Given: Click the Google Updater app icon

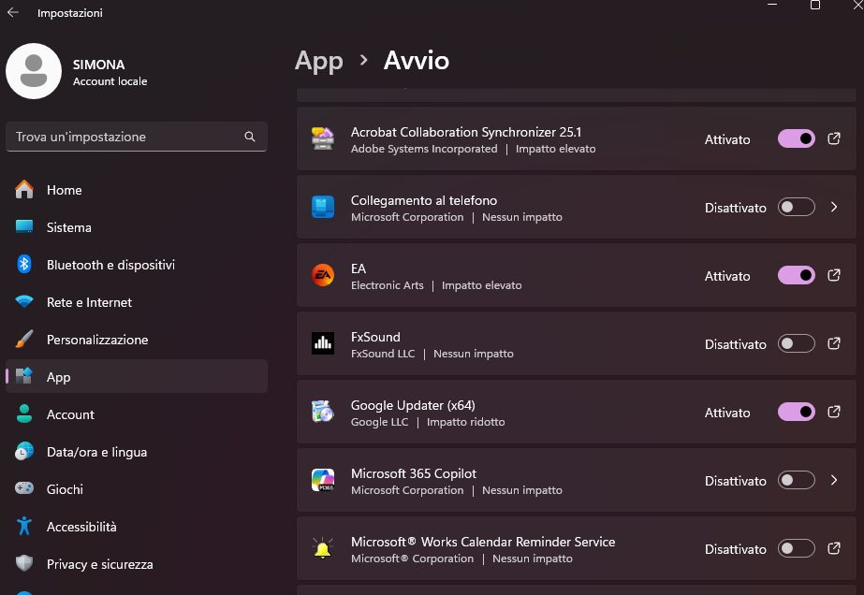Looking at the screenshot, I should click(x=323, y=412).
